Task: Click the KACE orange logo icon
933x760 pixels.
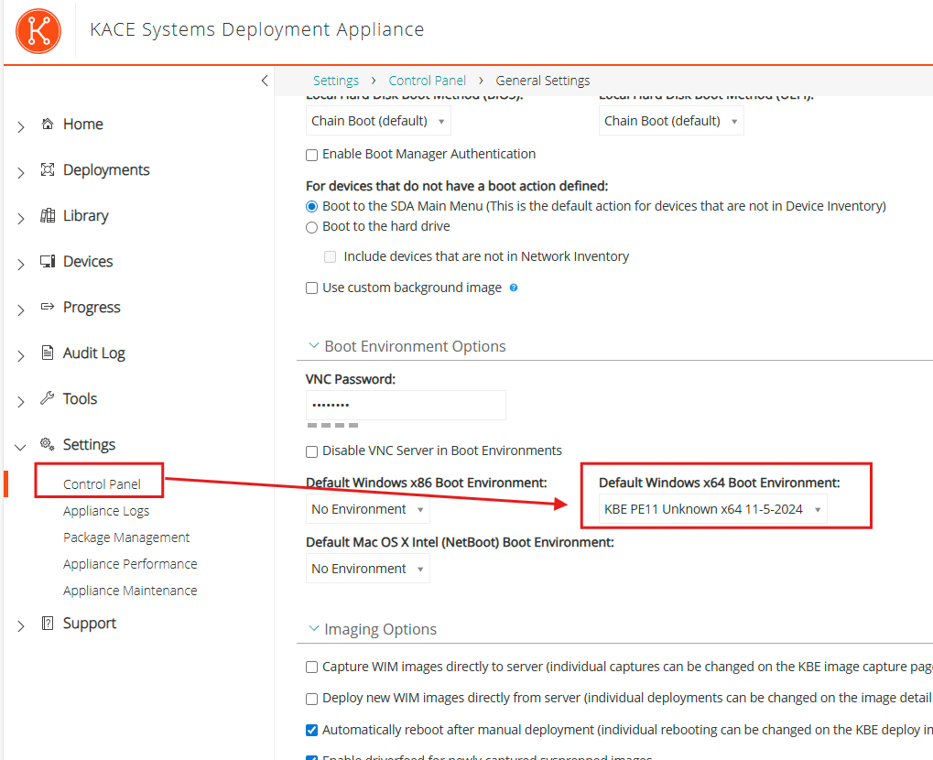Action: (38, 30)
